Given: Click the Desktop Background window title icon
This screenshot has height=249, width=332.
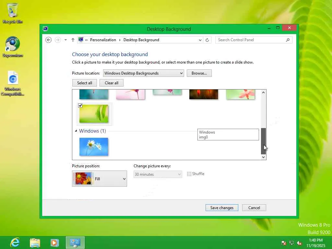Looking at the screenshot, I should pos(45,29).
